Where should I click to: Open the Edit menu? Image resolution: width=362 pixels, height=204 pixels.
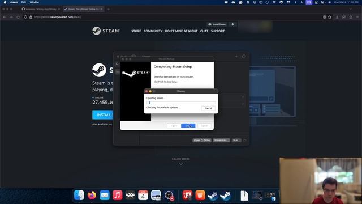click(24, 2)
